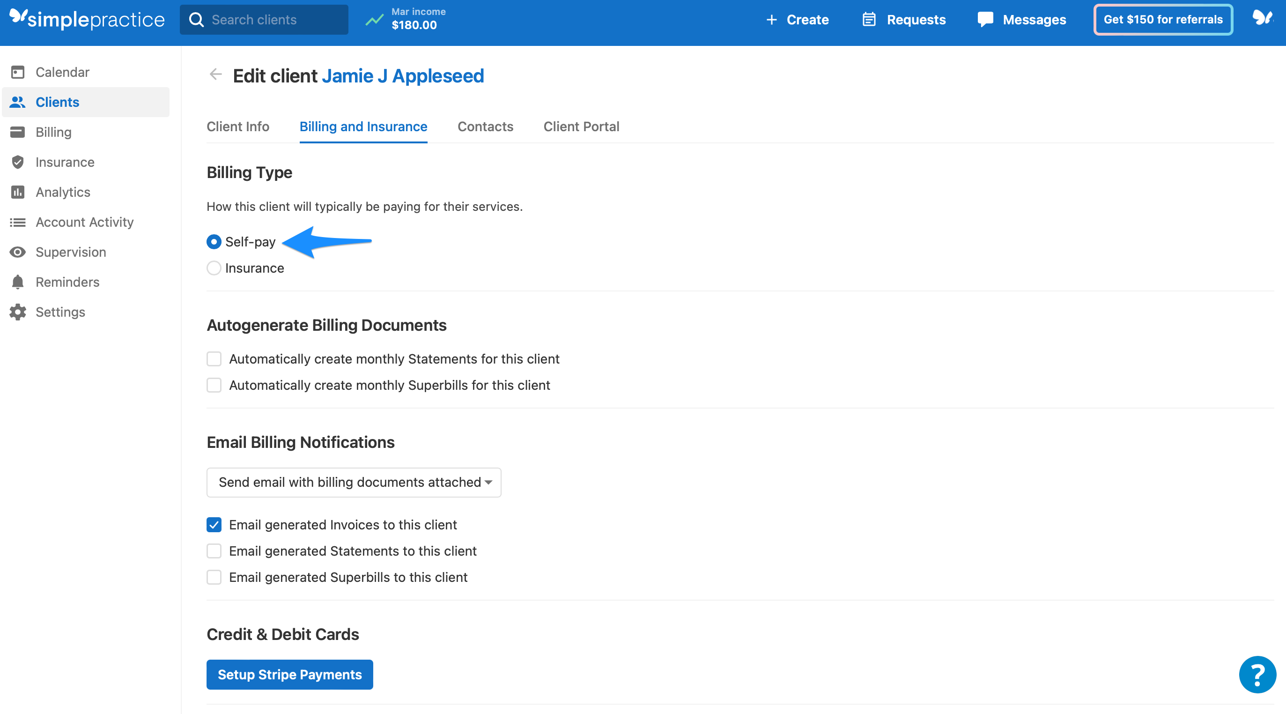
Task: Open the email billing notifications dropdown
Action: pyautogui.click(x=354, y=482)
